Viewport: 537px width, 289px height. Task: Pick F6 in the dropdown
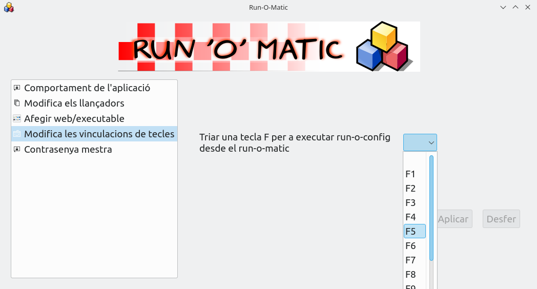(x=415, y=246)
